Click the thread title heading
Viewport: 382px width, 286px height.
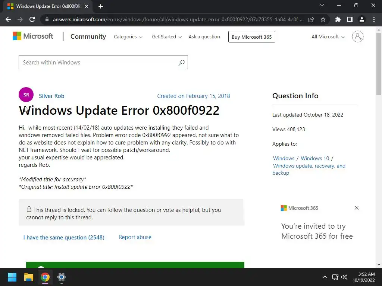119,110
